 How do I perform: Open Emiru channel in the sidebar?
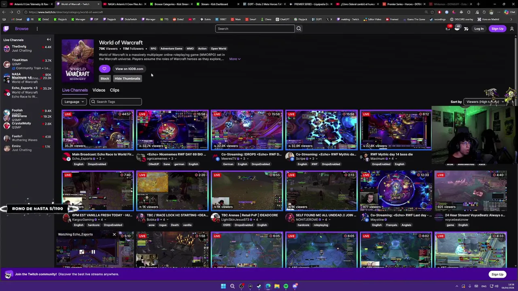(28, 148)
